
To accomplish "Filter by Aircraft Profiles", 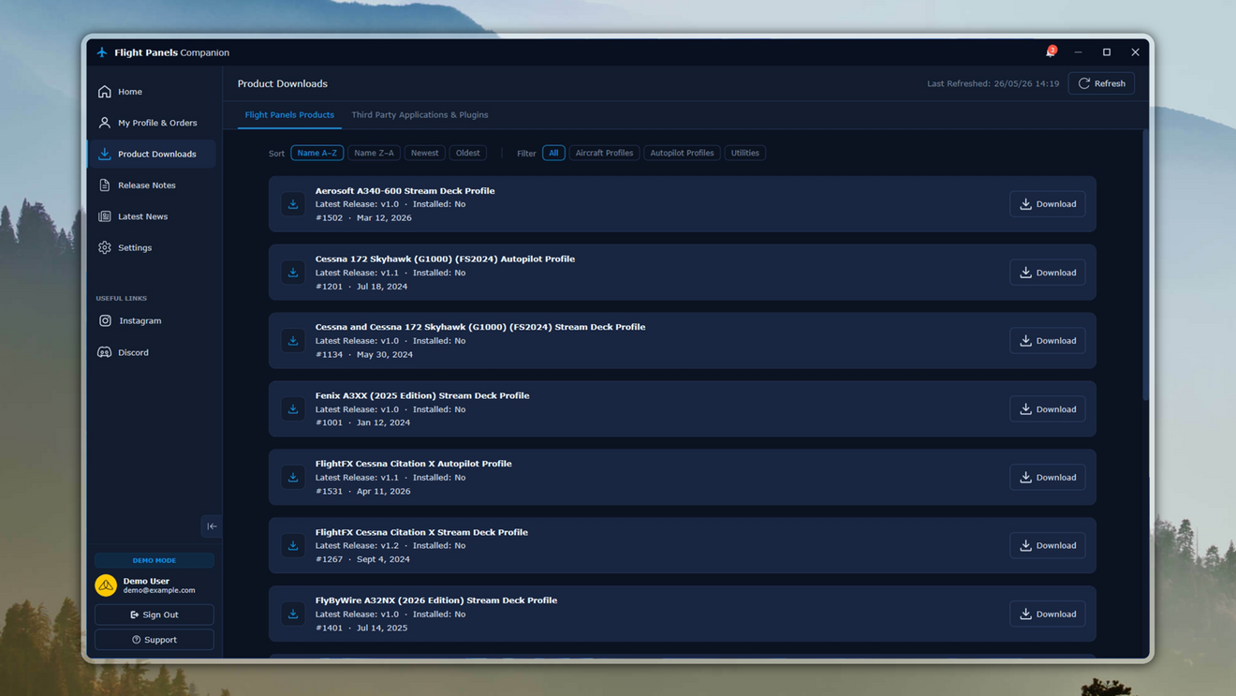I will (x=604, y=153).
